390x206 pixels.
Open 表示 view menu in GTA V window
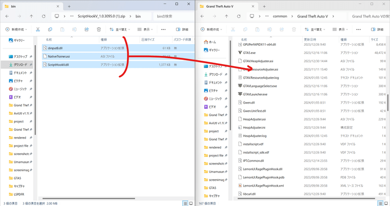pos(340,30)
